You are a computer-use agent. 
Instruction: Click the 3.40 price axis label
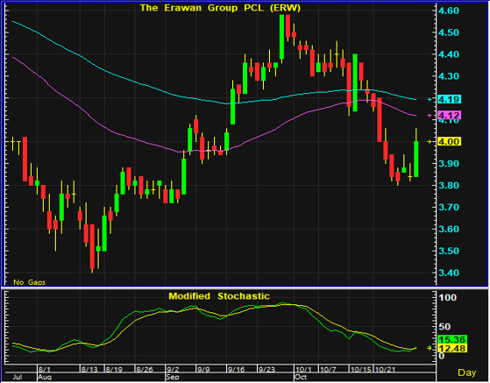tap(449, 273)
